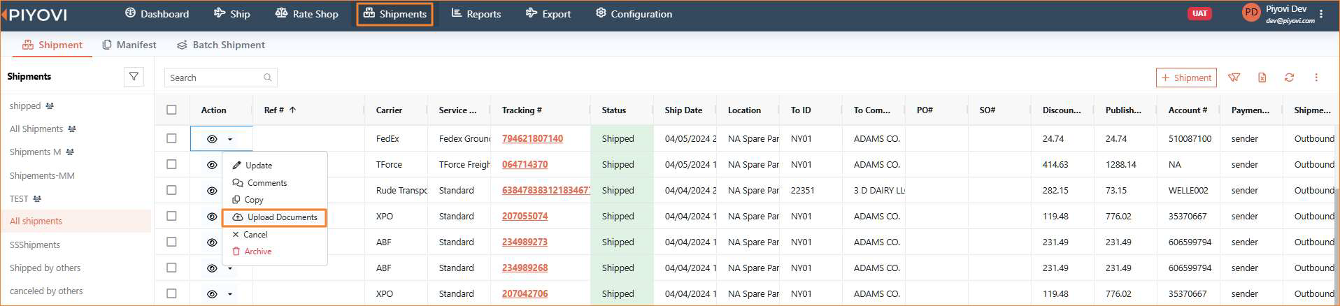Click the filter funnel beside Shipments heading
The height and width of the screenshot is (306, 1340).
[134, 77]
